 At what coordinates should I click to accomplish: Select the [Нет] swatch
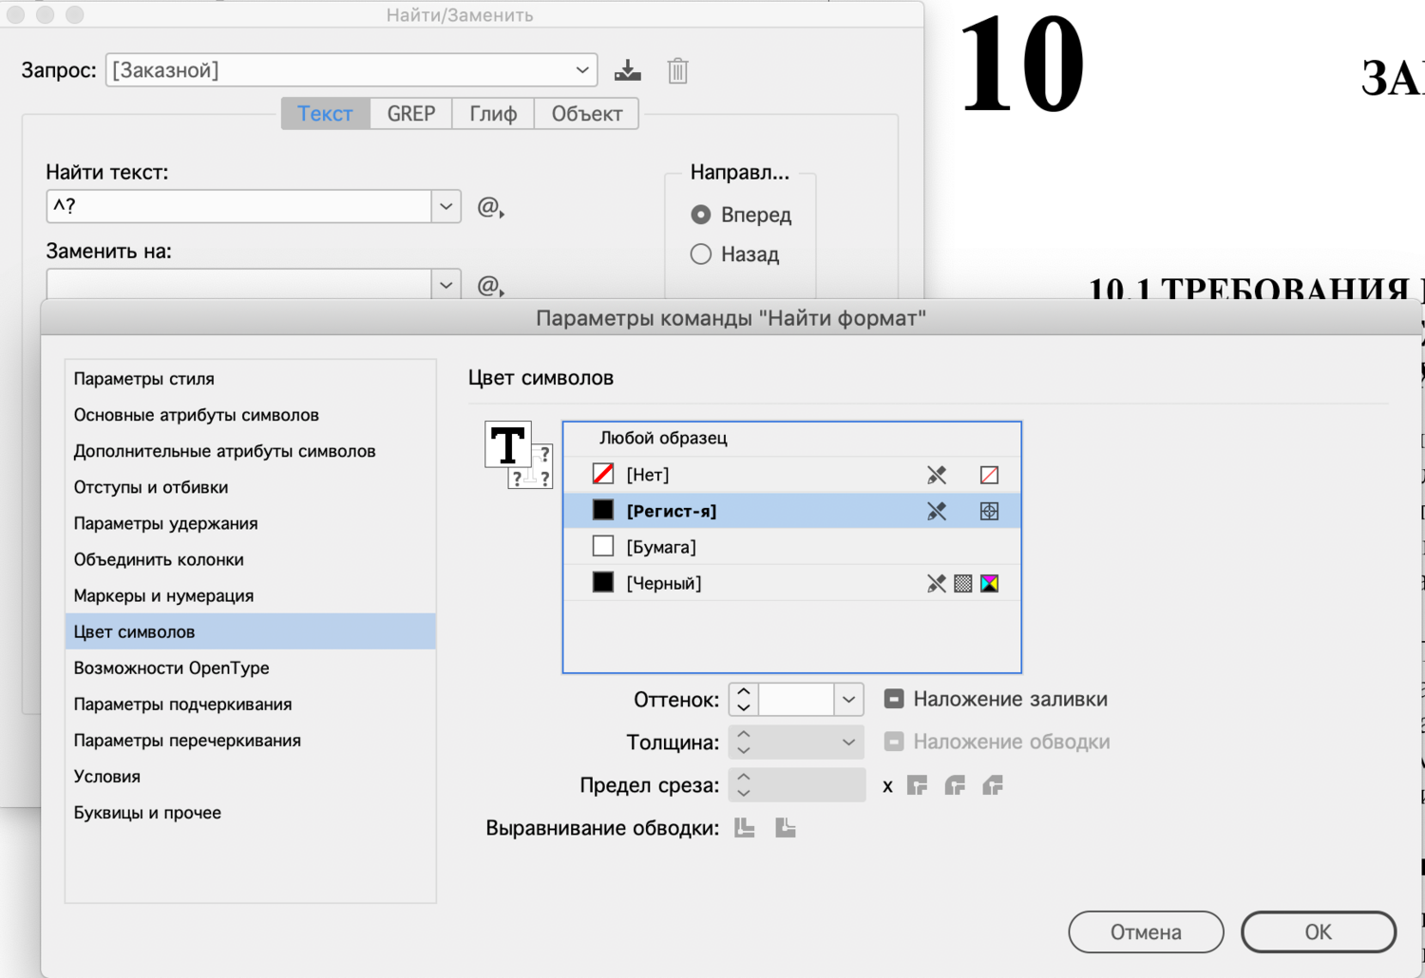click(x=792, y=475)
